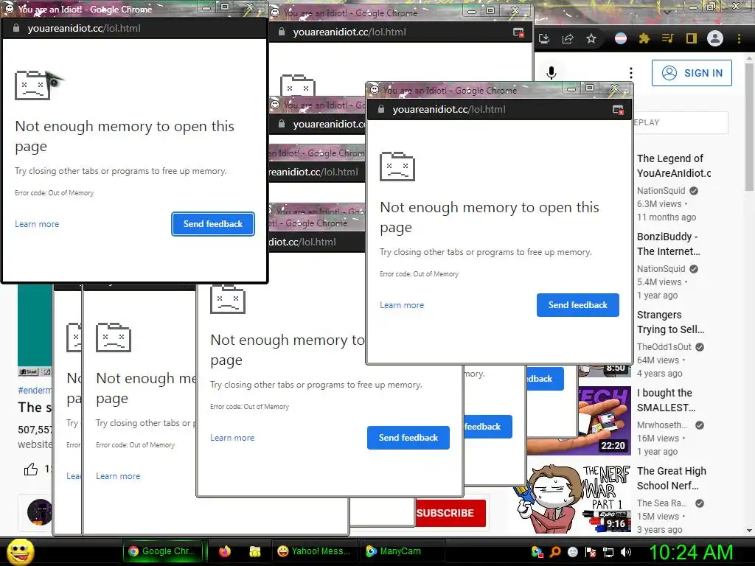Click Send feedback in the bottom-center popup
Image resolution: width=755 pixels, height=566 pixels.
click(408, 438)
